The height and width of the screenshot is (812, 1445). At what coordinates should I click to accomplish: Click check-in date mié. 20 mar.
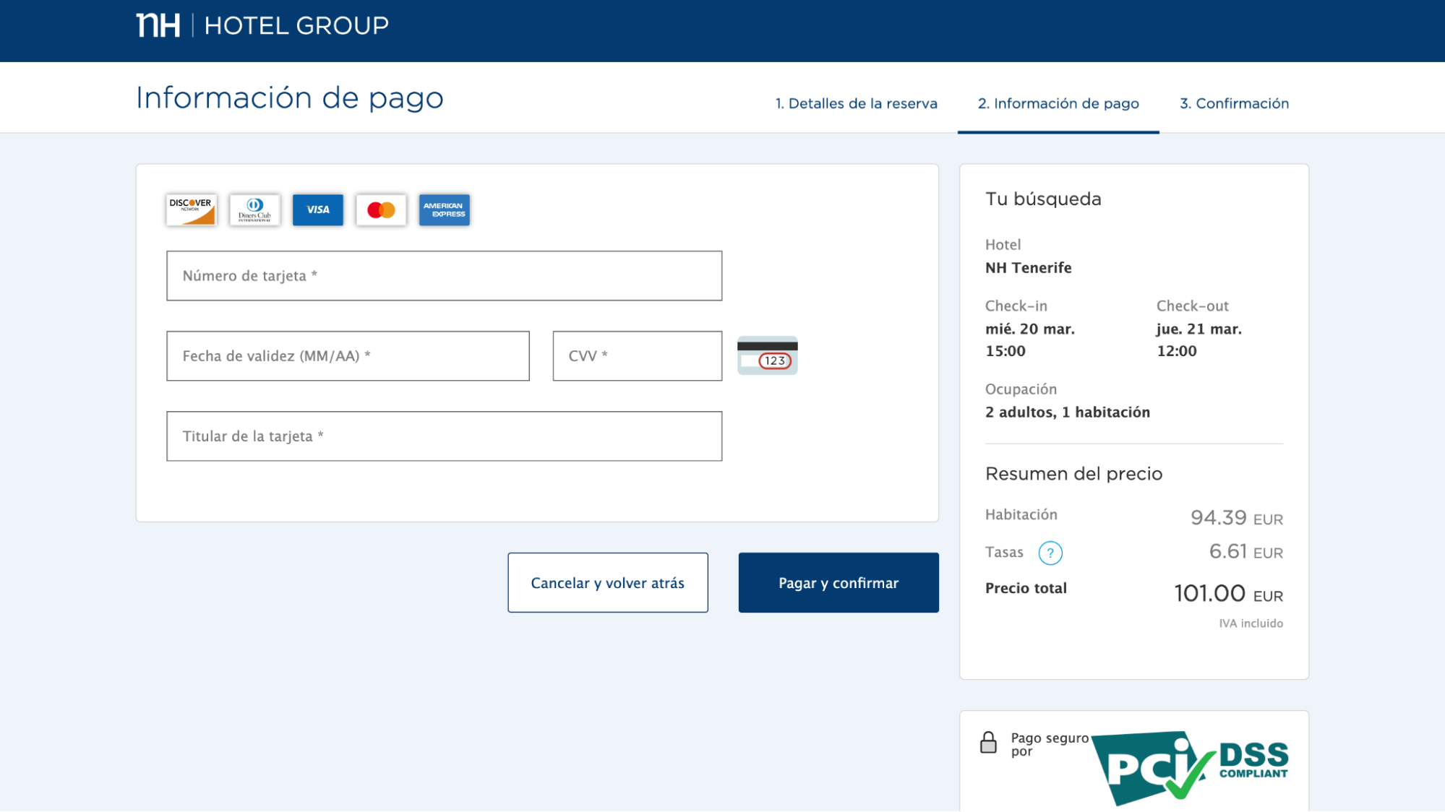1030,329
